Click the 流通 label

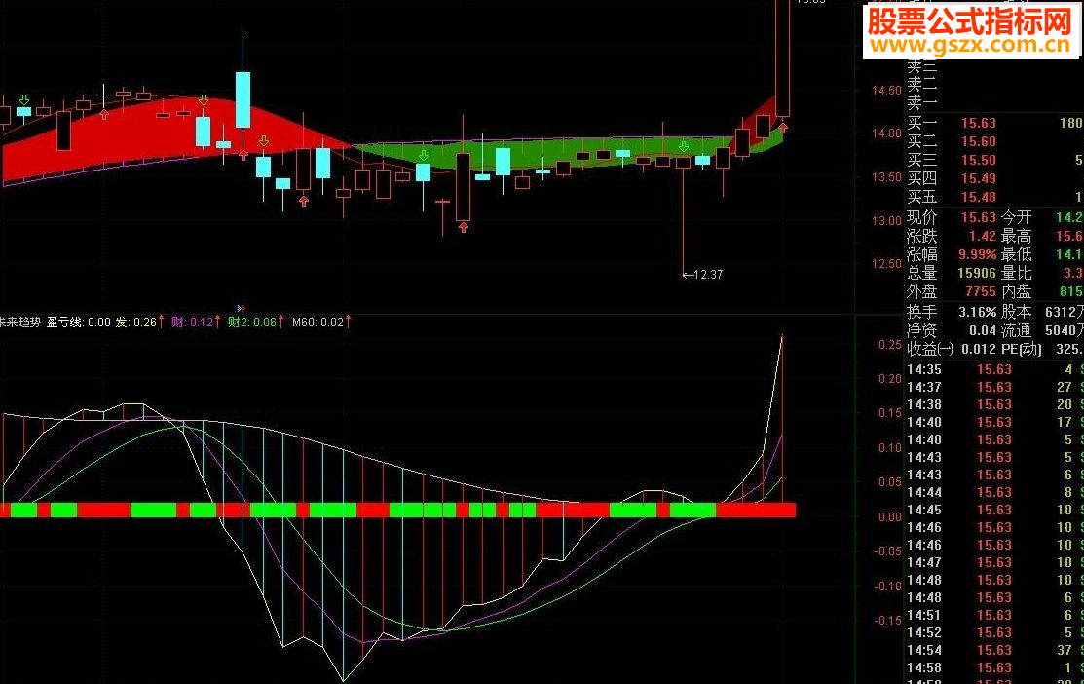[x=1016, y=331]
